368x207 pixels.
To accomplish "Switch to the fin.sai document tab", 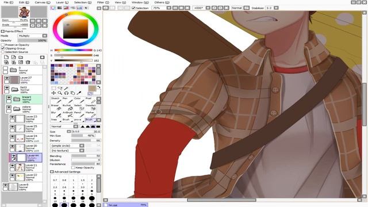I will [x=125, y=205].
